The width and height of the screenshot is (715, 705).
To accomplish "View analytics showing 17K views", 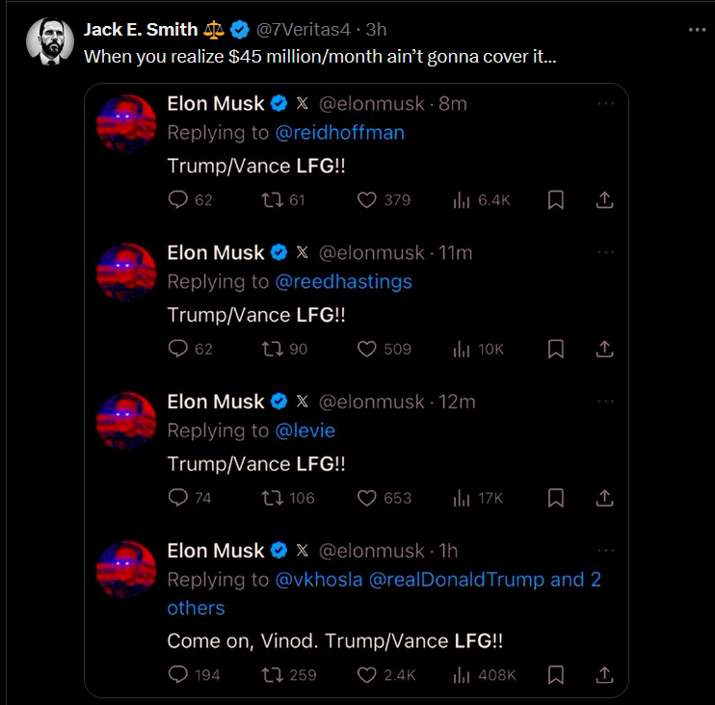I will [x=478, y=498].
